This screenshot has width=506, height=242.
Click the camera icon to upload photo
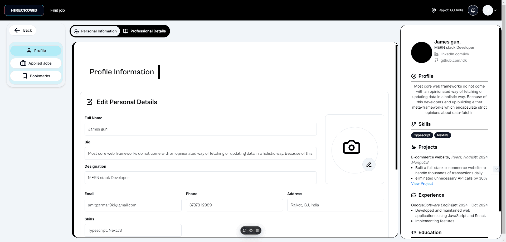[x=352, y=147]
